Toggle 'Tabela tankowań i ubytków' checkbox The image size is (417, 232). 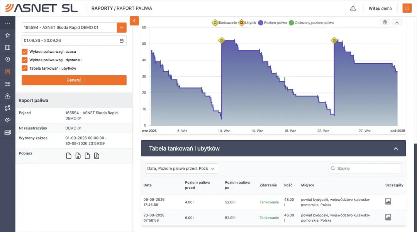(24, 68)
